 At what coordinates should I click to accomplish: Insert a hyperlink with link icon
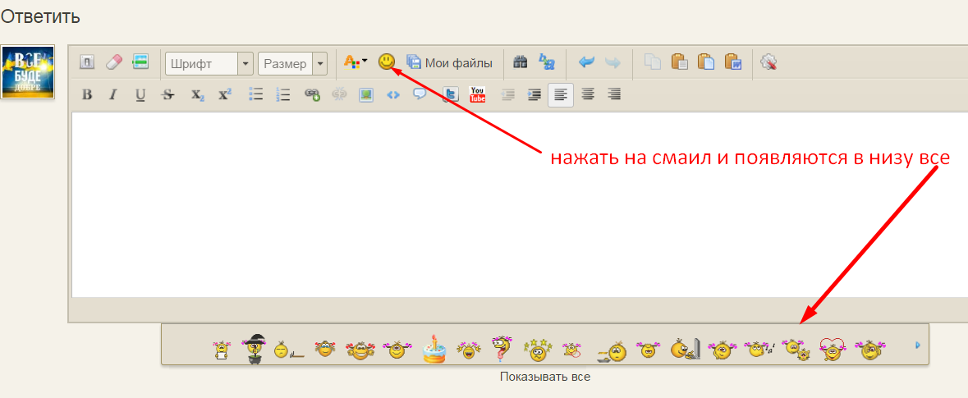(312, 94)
